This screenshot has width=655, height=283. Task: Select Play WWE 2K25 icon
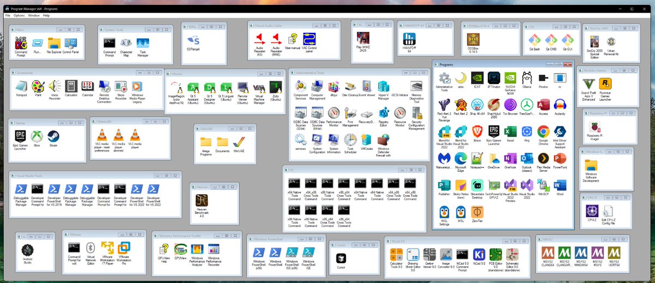coord(362,38)
